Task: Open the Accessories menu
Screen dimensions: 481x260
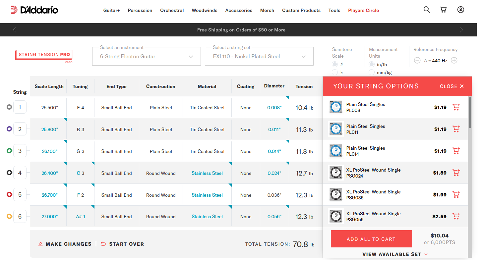Action: [x=239, y=10]
